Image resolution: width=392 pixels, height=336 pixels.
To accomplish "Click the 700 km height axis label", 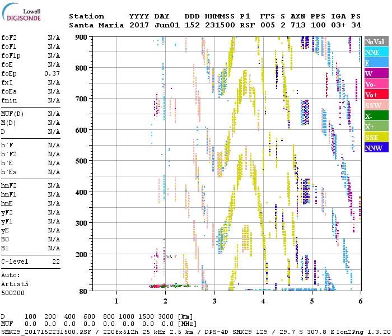I will [81, 99].
